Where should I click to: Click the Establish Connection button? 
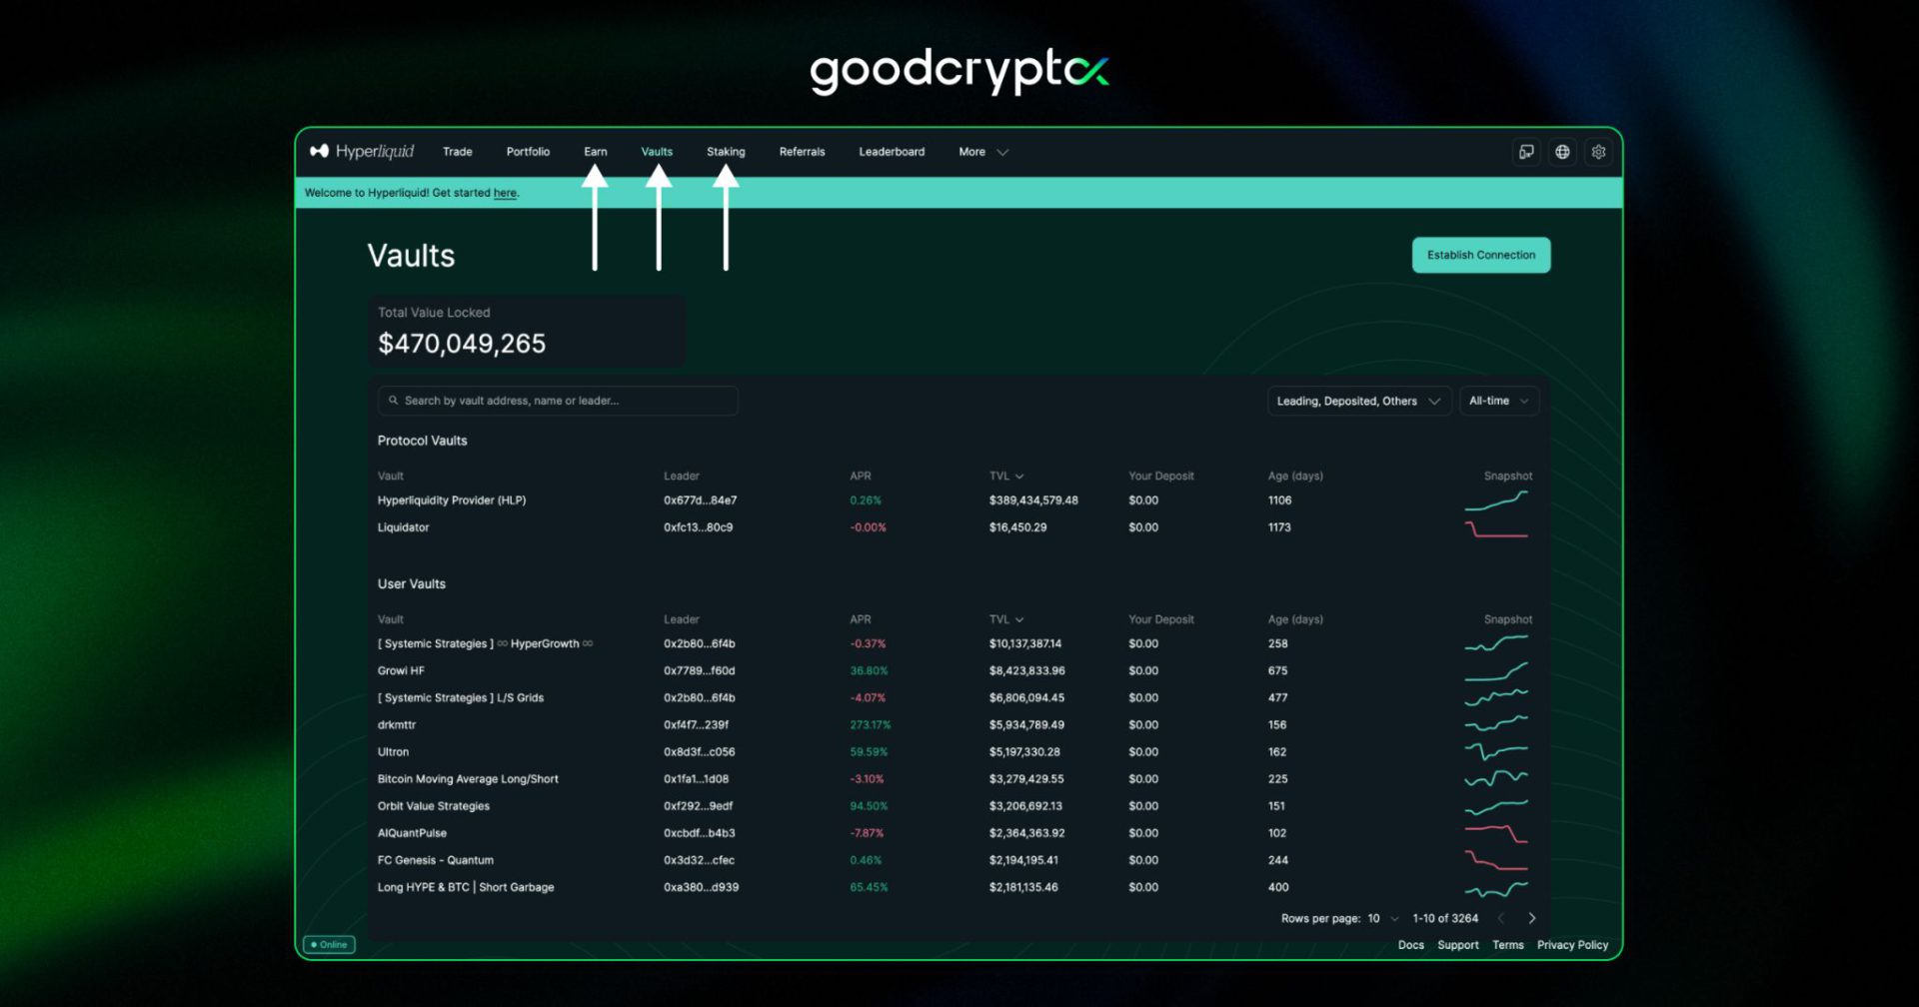click(1481, 255)
